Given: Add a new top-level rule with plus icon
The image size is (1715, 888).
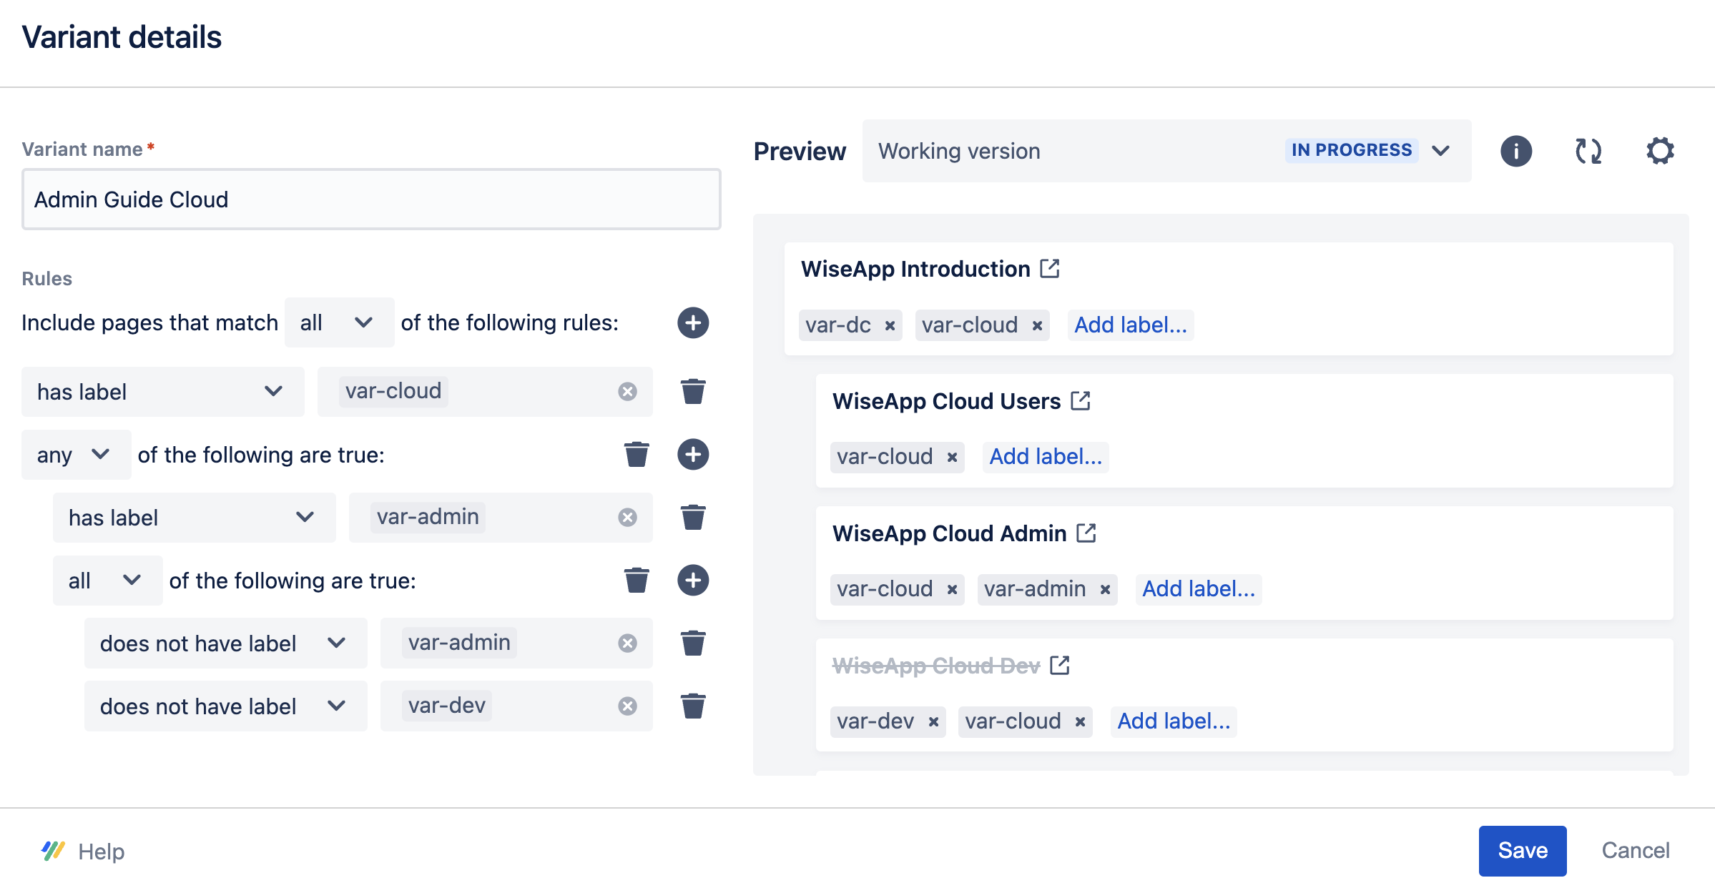Looking at the screenshot, I should (x=692, y=322).
